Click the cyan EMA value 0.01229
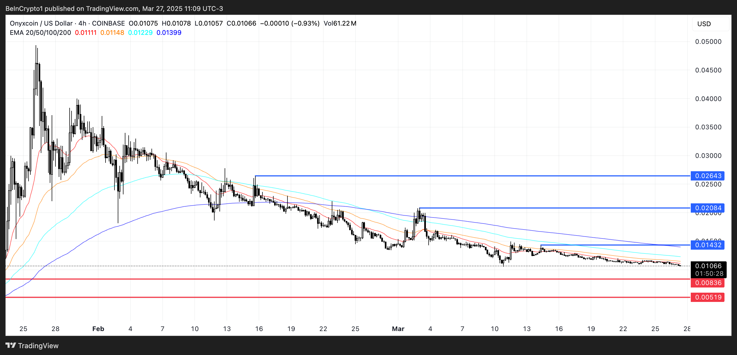 pos(140,33)
